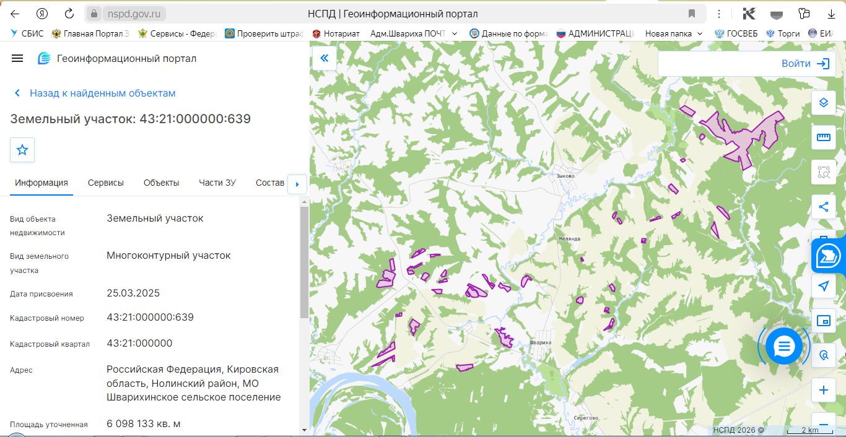This screenshot has width=846, height=437.
Task: Click the share map icon
Action: click(823, 207)
